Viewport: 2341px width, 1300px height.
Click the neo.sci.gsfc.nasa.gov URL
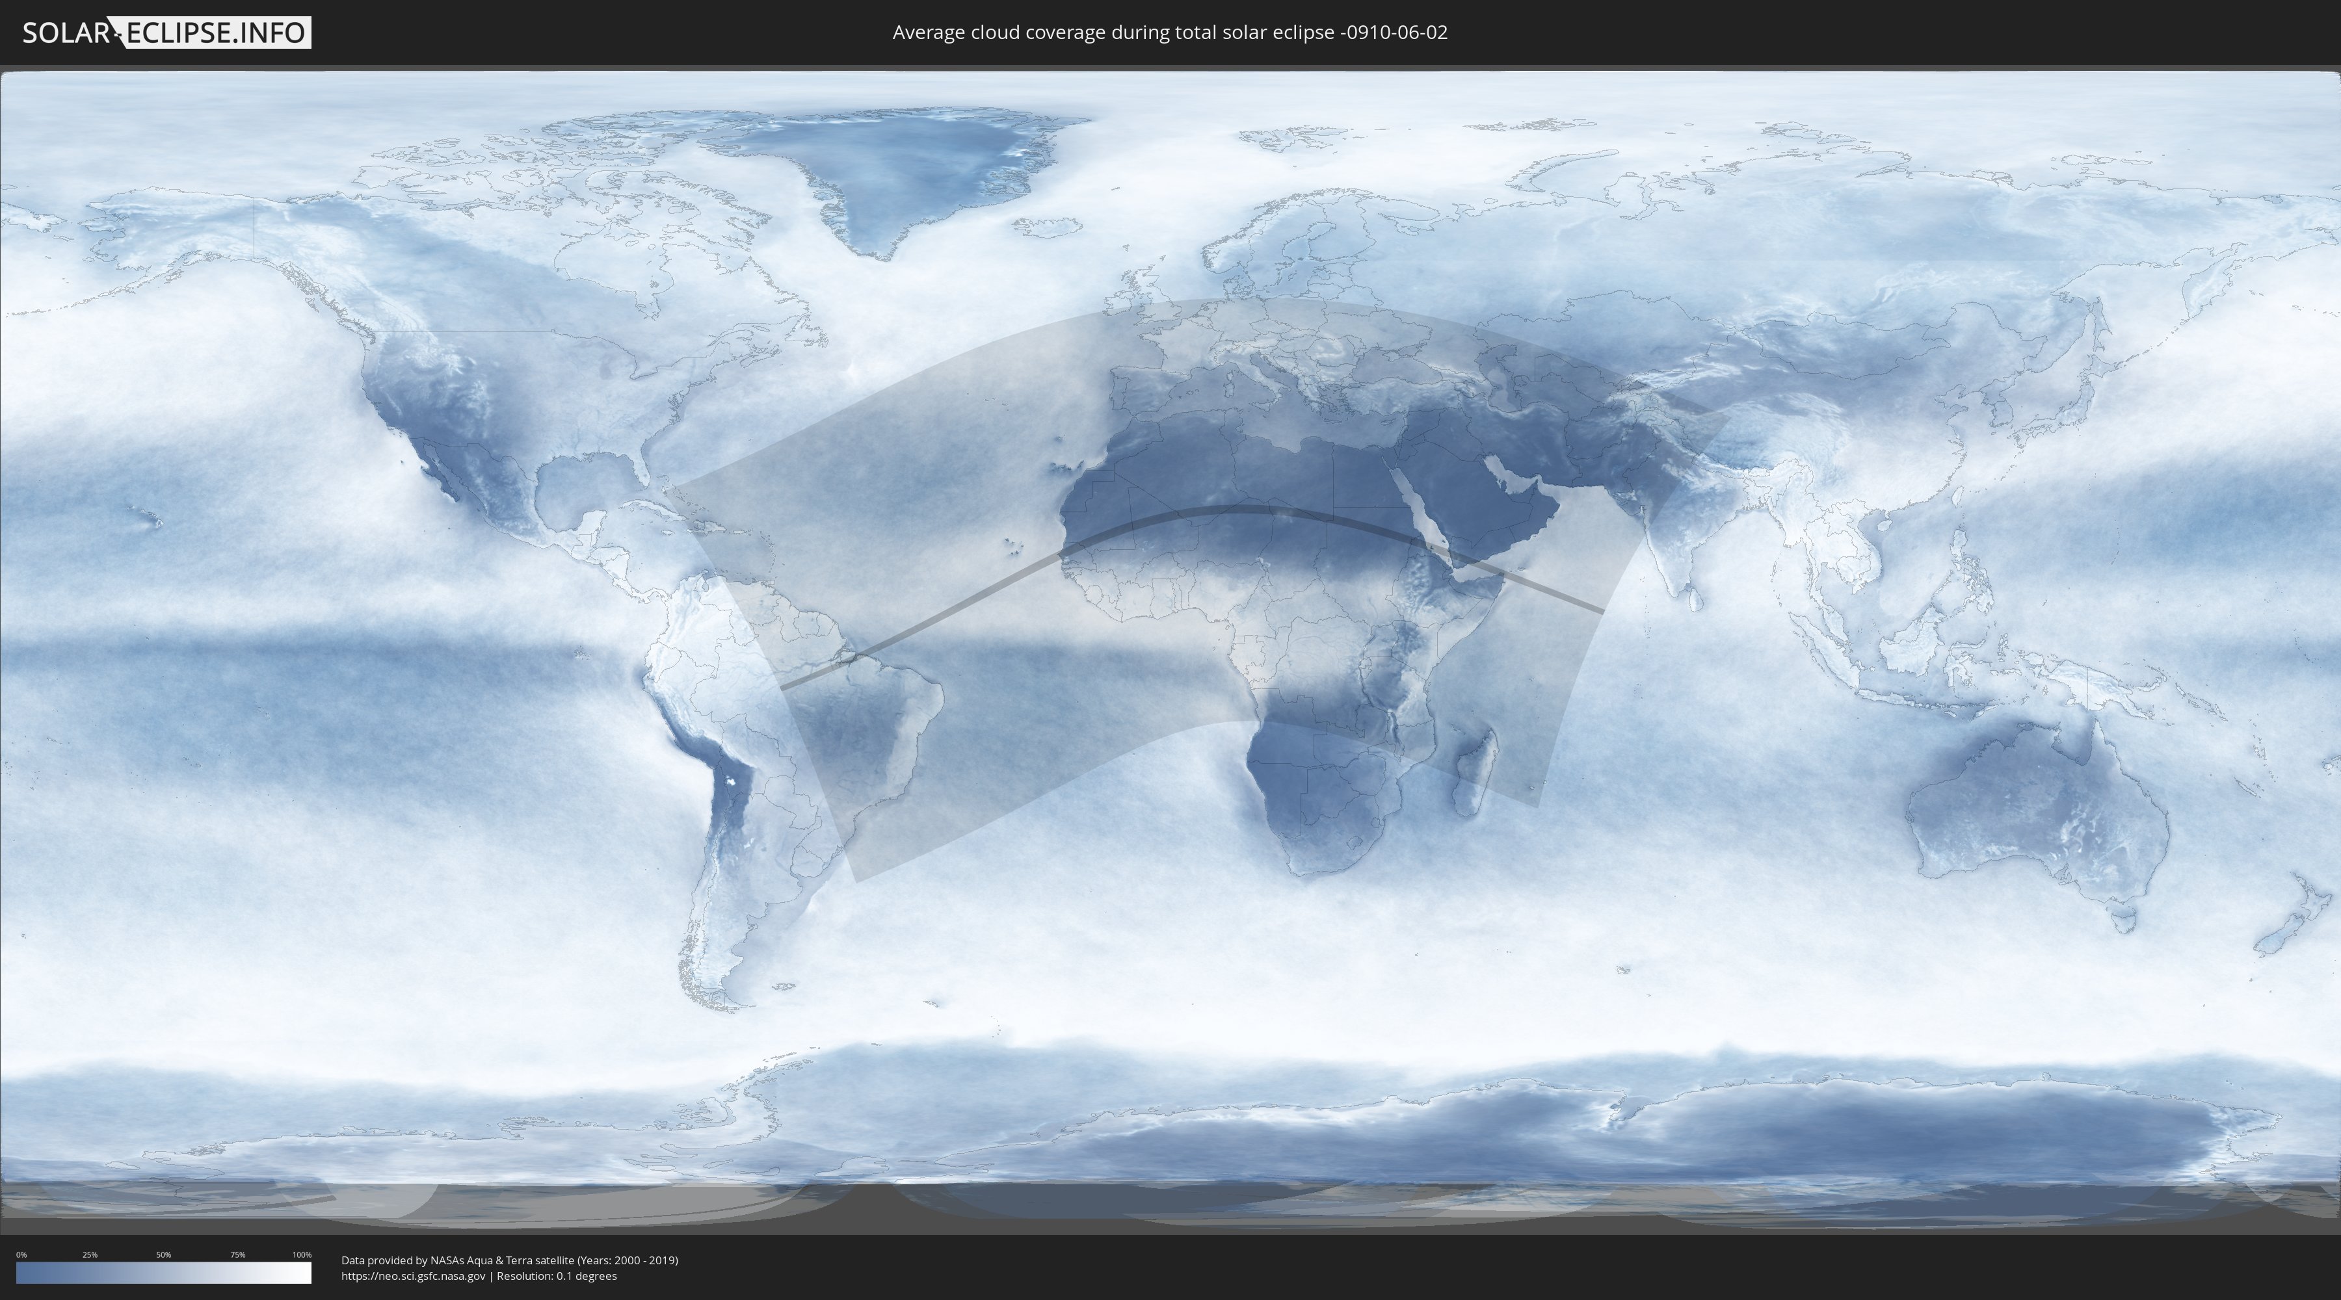click(x=414, y=1275)
